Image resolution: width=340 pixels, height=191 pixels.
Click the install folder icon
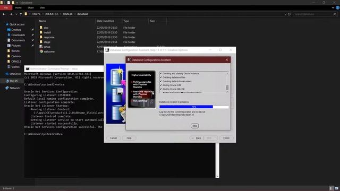pos(41,32)
